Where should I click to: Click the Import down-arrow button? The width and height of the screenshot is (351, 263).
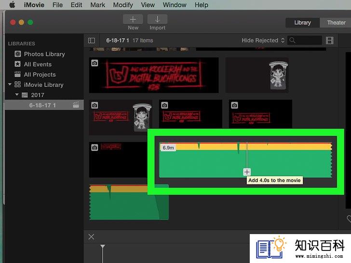157,19
